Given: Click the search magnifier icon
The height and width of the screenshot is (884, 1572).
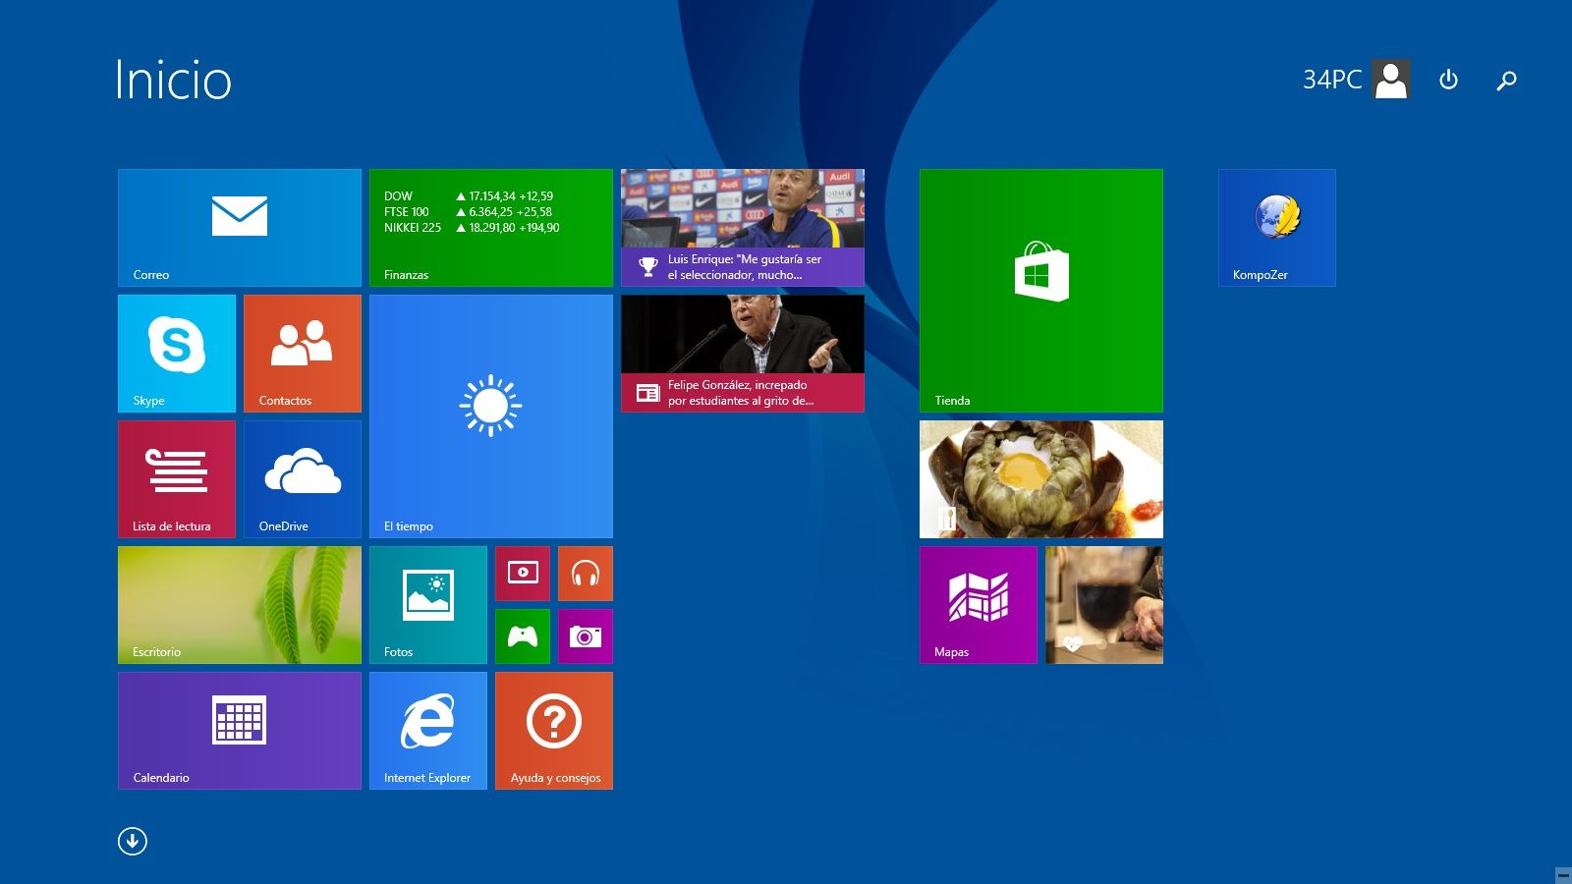Looking at the screenshot, I should [1506, 80].
